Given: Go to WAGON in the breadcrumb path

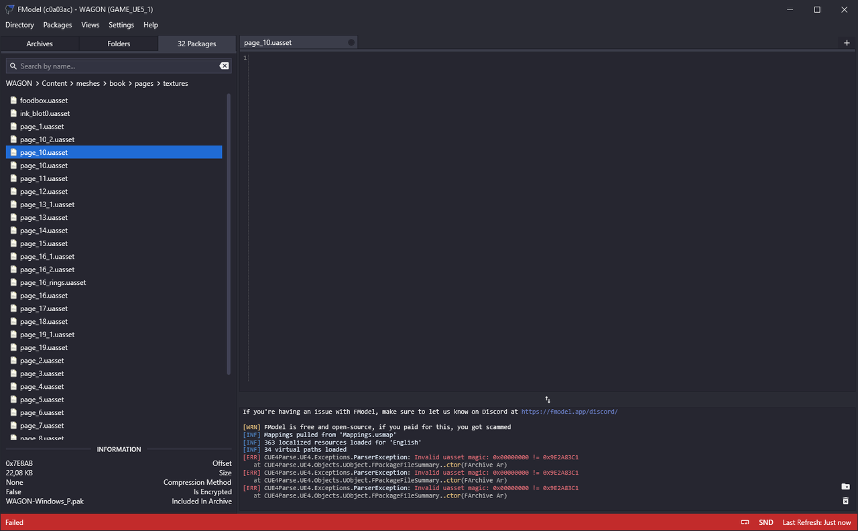Looking at the screenshot, I should pyautogui.click(x=19, y=84).
